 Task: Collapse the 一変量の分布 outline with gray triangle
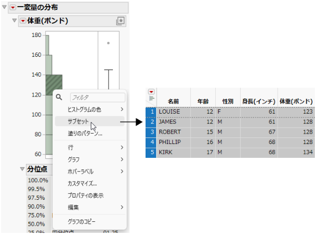pyautogui.click(x=4, y=7)
